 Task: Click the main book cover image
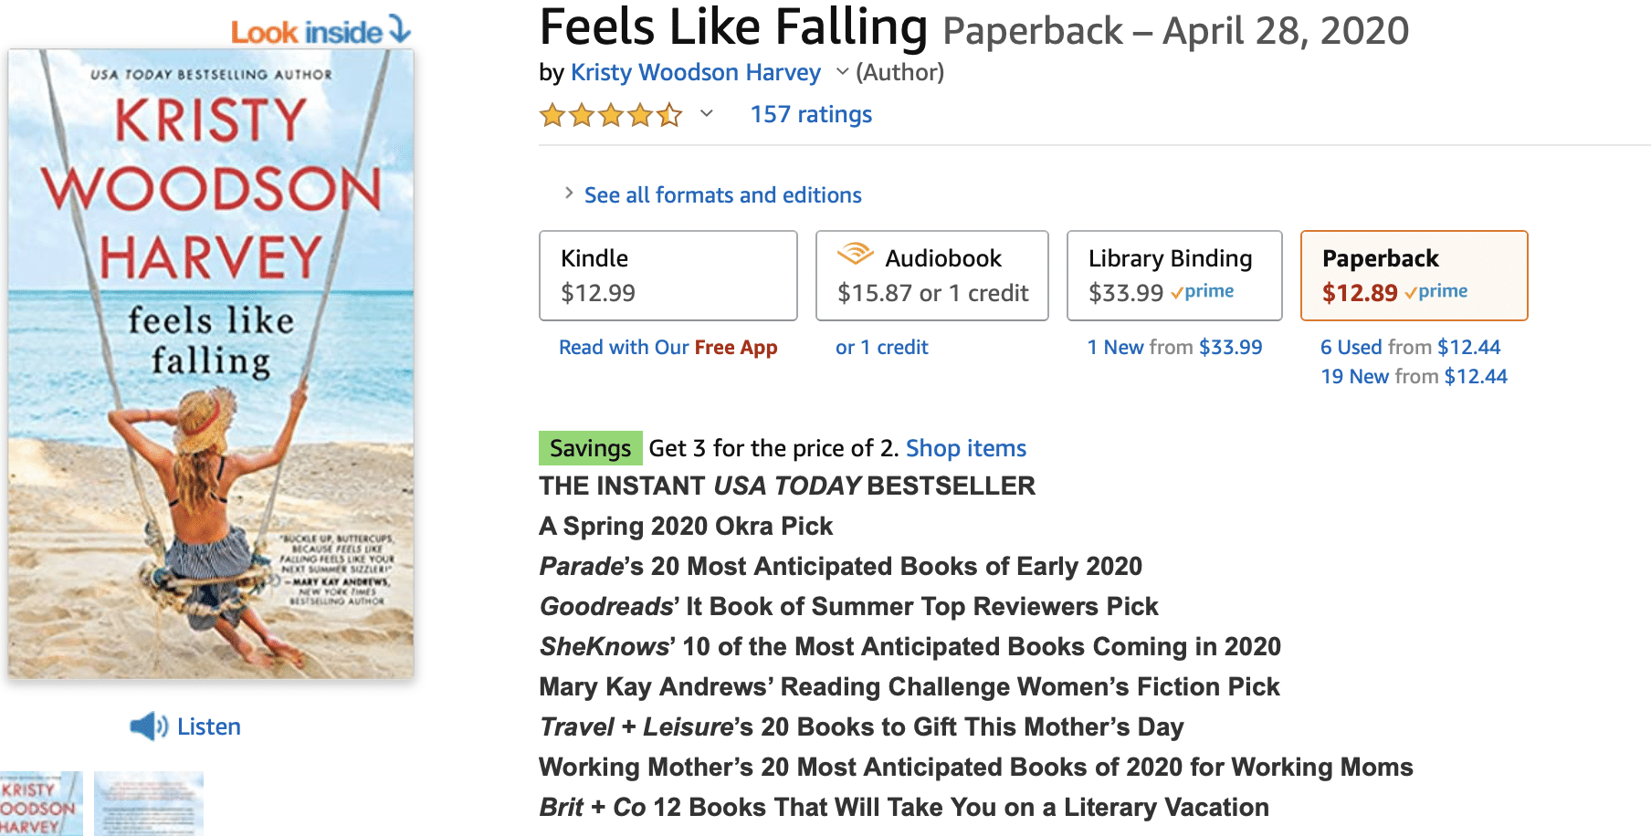(211, 365)
